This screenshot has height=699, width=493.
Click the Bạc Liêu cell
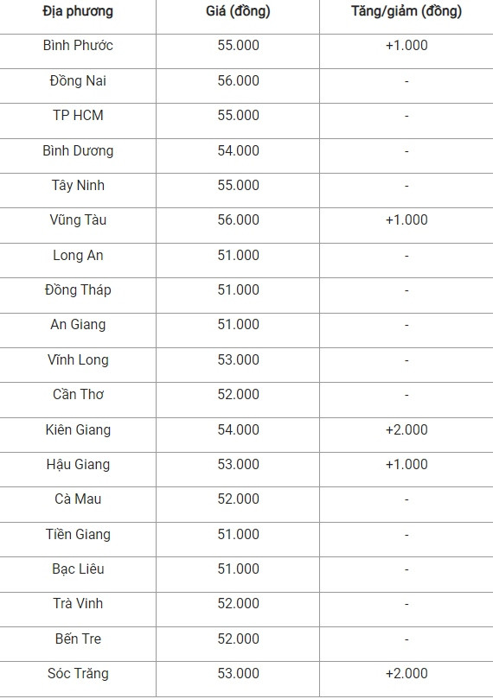click(78, 569)
